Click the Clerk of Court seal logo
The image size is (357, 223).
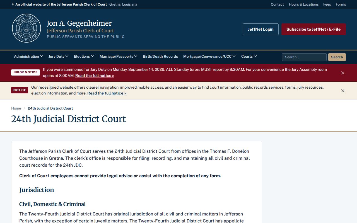pos(26,28)
